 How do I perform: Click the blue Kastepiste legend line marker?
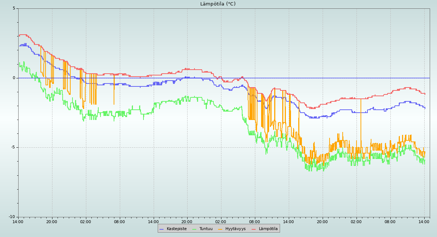tap(162, 229)
